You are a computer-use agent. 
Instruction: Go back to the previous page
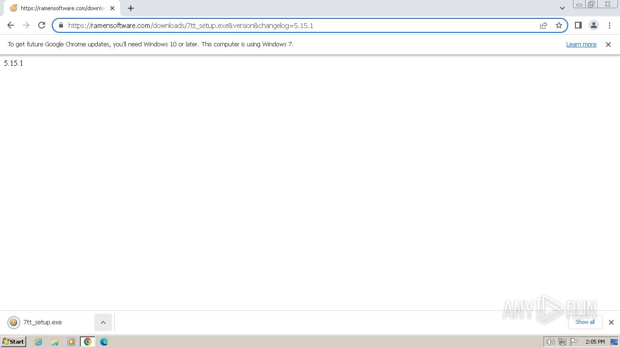[x=11, y=25]
